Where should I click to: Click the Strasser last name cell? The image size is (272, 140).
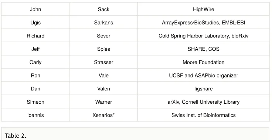click(x=103, y=62)
